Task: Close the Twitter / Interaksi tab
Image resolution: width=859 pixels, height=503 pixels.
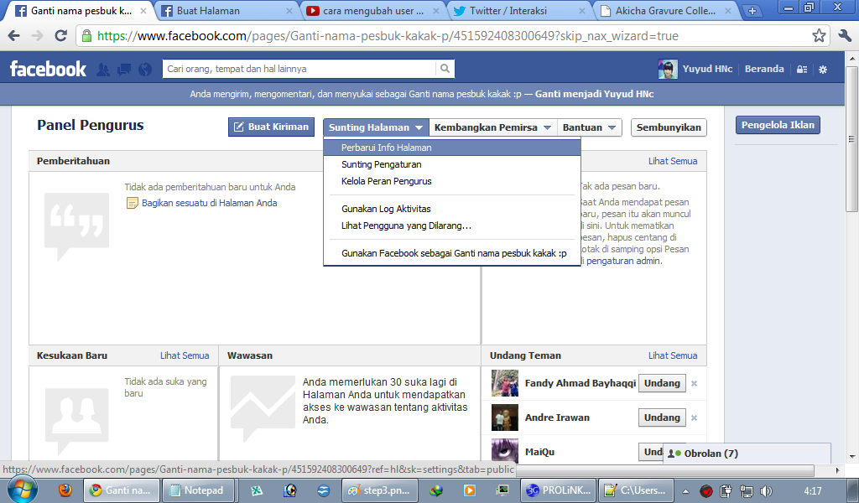Action: pos(582,11)
